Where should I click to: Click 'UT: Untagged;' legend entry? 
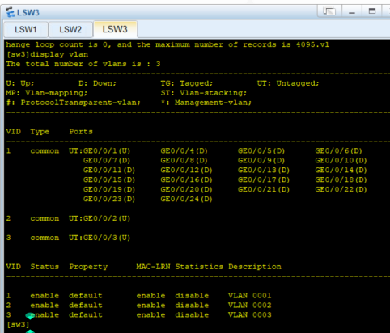[288, 83]
